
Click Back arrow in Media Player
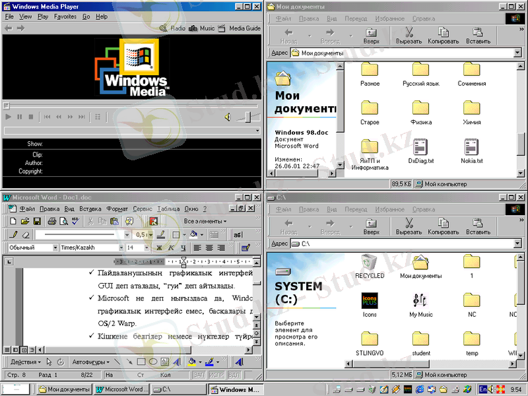click(9, 28)
